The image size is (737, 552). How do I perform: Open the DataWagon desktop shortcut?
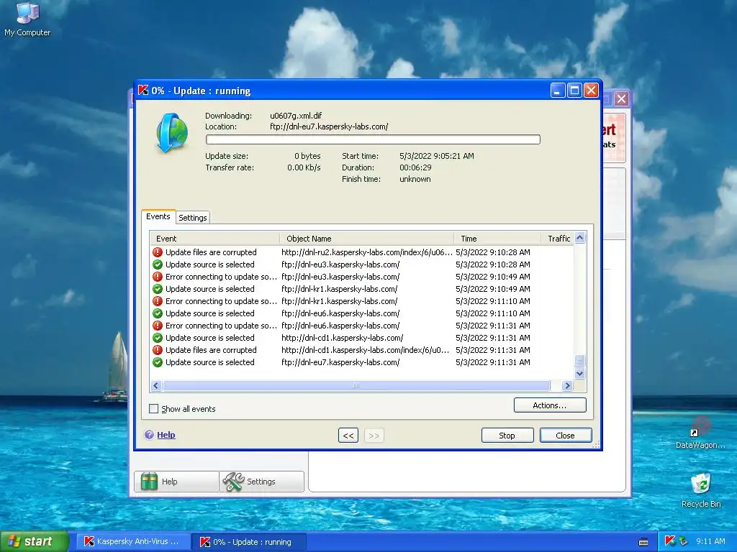(x=701, y=432)
